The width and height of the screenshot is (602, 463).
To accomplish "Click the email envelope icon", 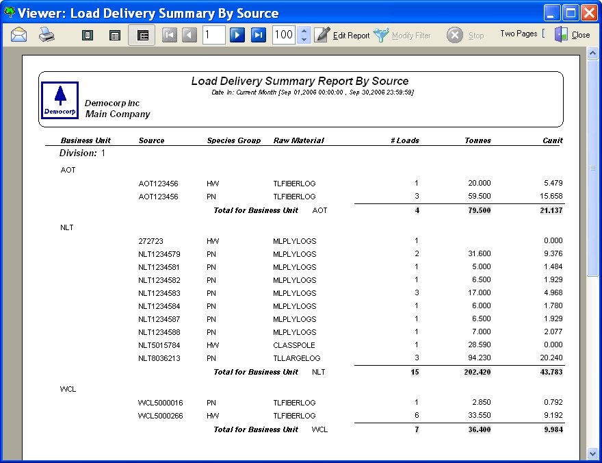I will coord(18,35).
